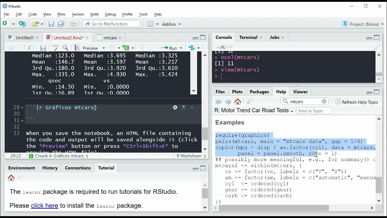
Task: Open the Chunk 4 navigation selector
Action: (58, 156)
